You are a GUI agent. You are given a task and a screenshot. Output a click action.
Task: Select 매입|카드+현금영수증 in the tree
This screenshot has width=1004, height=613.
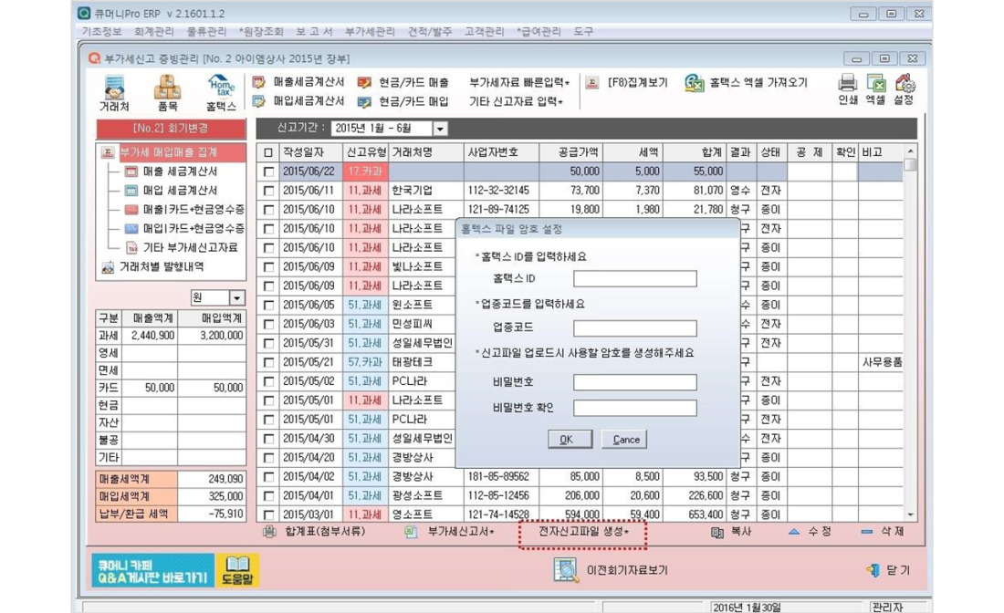click(184, 228)
